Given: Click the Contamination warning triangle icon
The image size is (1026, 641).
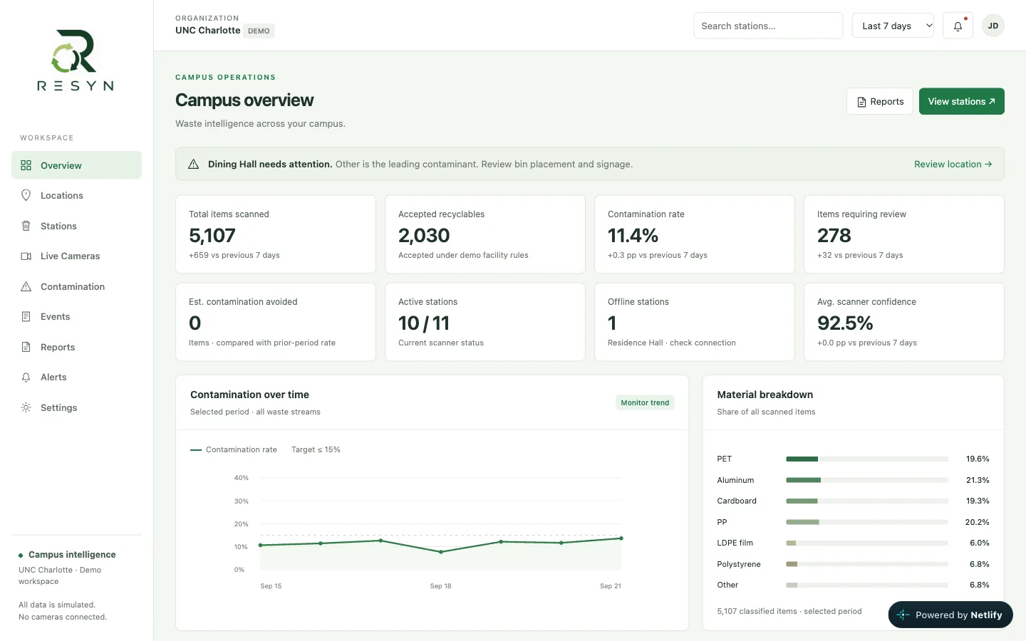Looking at the screenshot, I should point(26,286).
